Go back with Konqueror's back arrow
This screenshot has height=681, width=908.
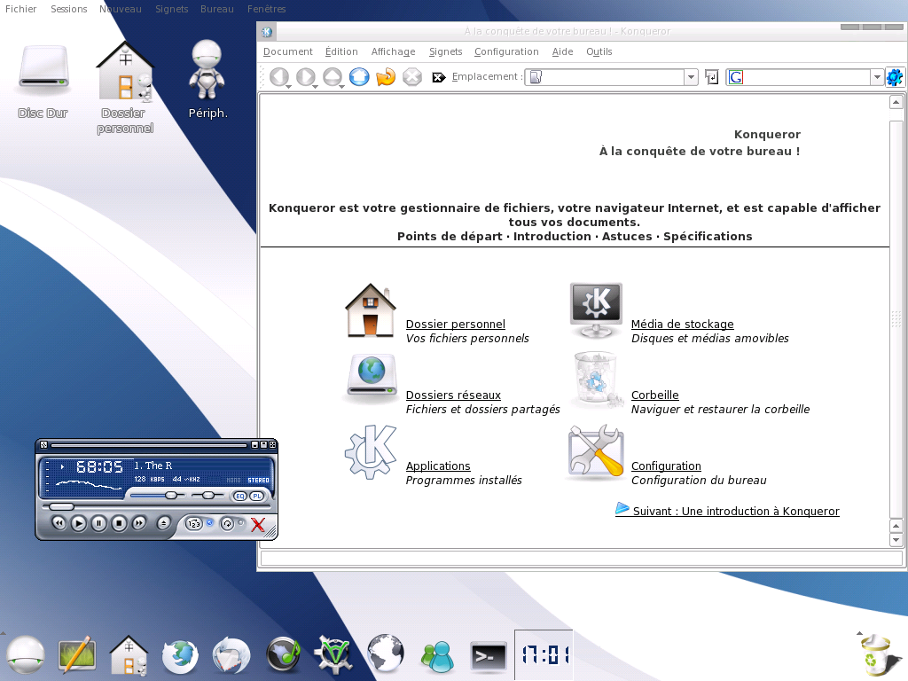click(x=279, y=76)
